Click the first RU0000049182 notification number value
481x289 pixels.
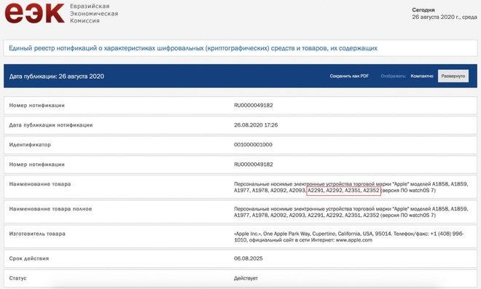[x=254, y=106]
